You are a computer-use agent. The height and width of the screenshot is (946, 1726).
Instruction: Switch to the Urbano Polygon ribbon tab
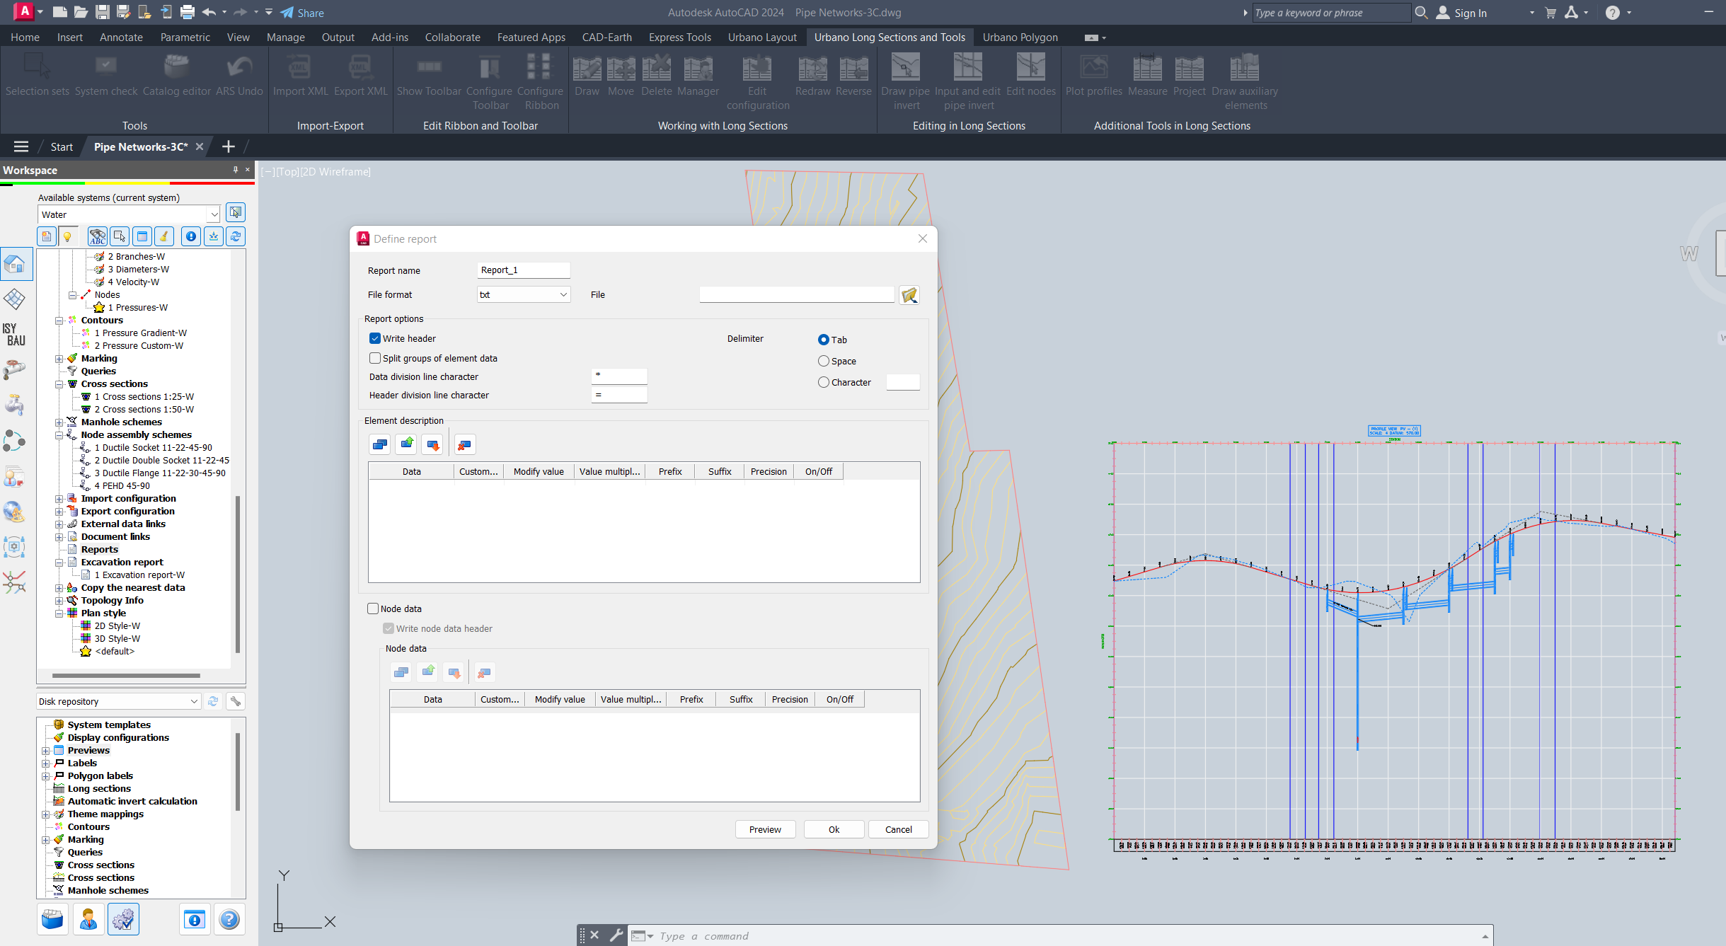coord(1019,38)
